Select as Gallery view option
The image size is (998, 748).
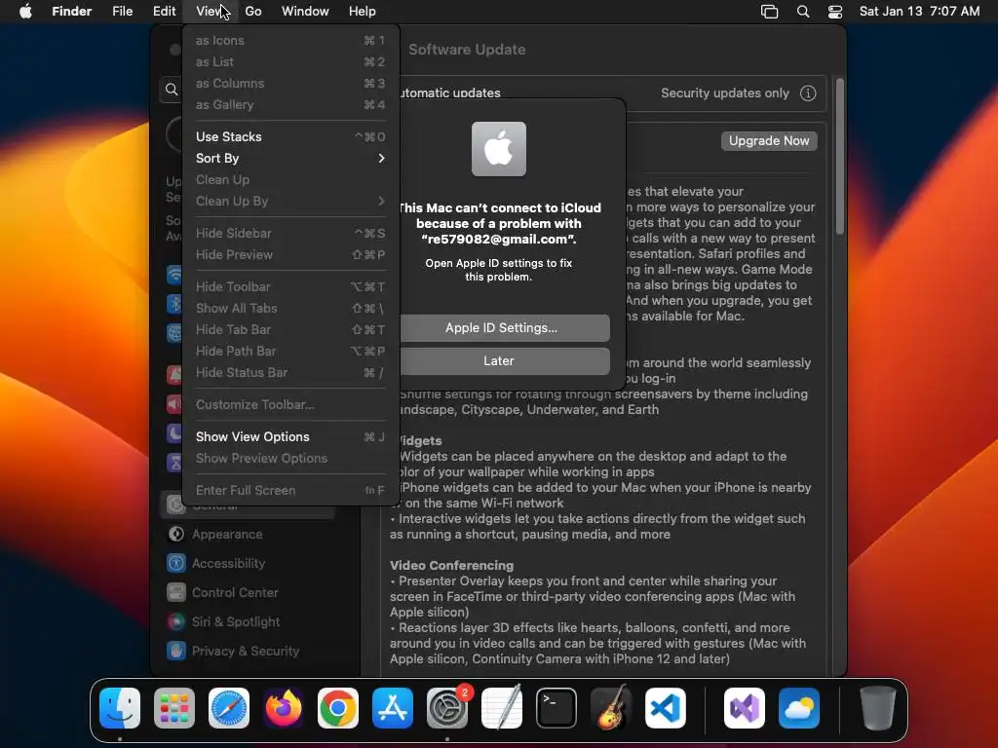pyautogui.click(x=290, y=105)
